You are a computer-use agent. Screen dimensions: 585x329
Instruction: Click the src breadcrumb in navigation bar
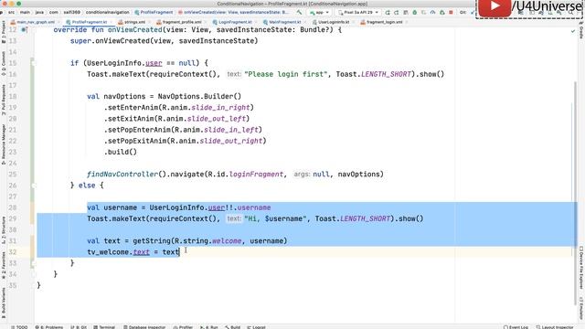[12, 12]
